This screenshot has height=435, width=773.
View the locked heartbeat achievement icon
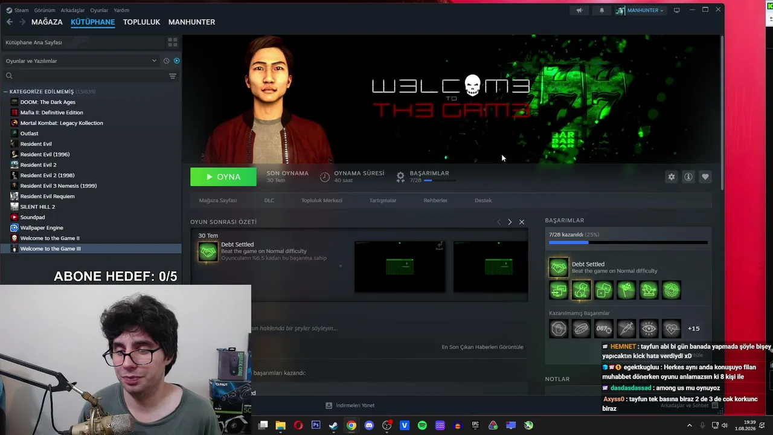(x=671, y=329)
